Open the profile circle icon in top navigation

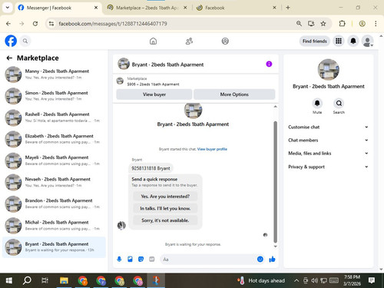point(225,41)
